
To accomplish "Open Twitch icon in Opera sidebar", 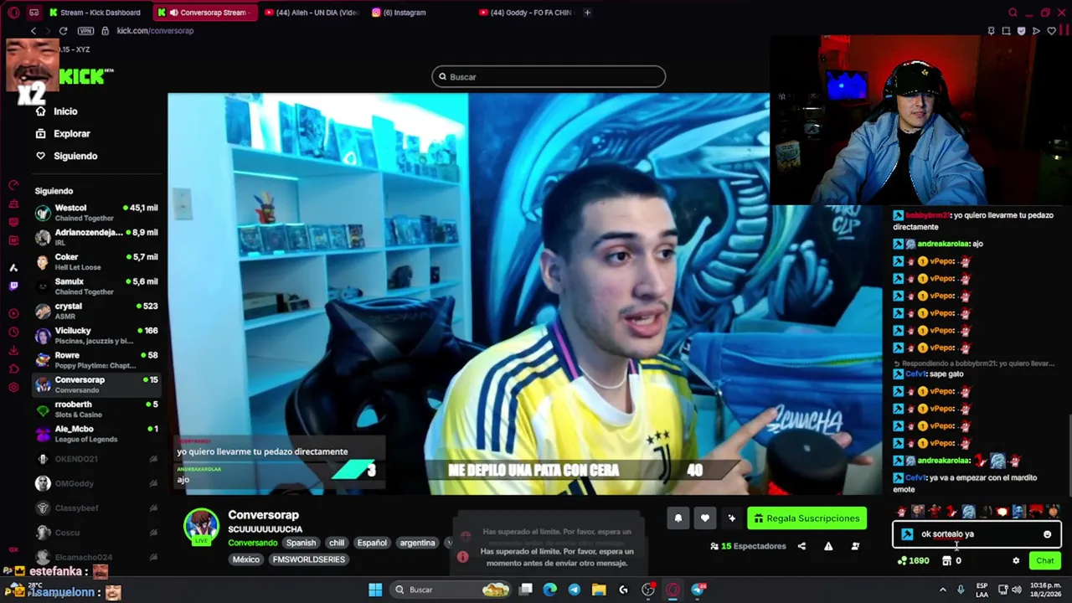I will (x=13, y=286).
